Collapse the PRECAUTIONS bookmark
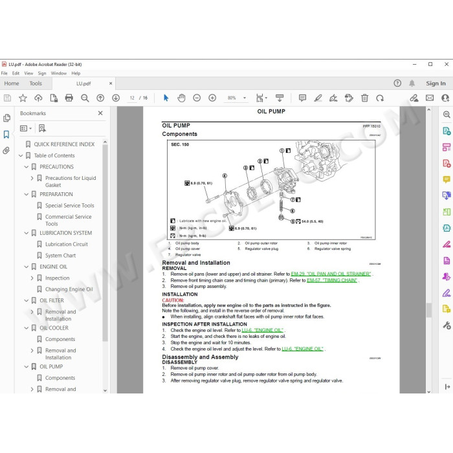This screenshot has height=453, width=453. coord(27,167)
